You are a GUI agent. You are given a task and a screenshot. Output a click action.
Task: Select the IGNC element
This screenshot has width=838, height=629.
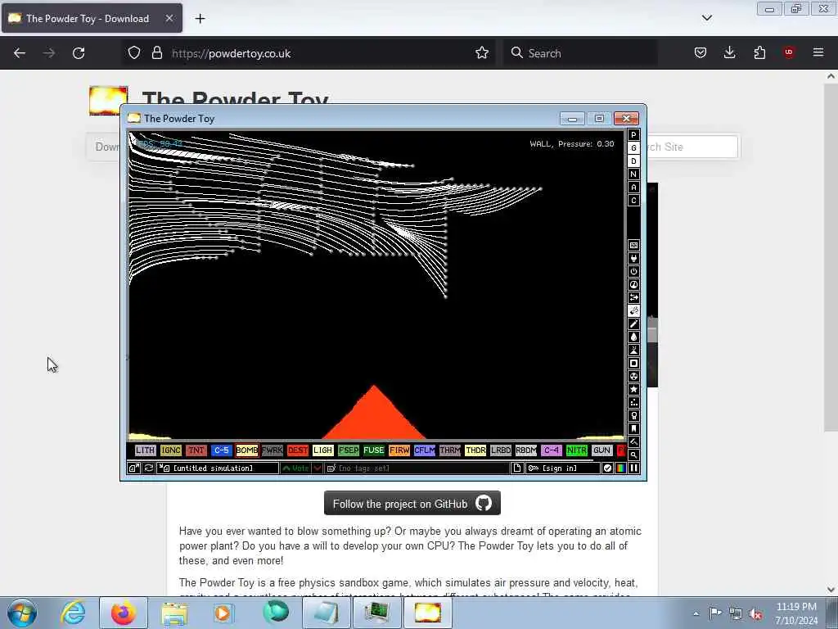(x=170, y=450)
